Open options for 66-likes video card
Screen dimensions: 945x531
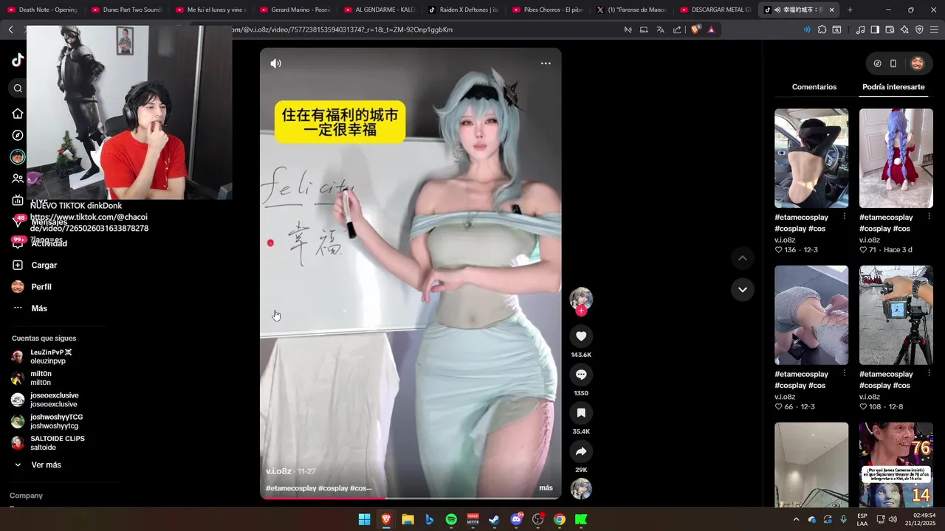coord(845,374)
